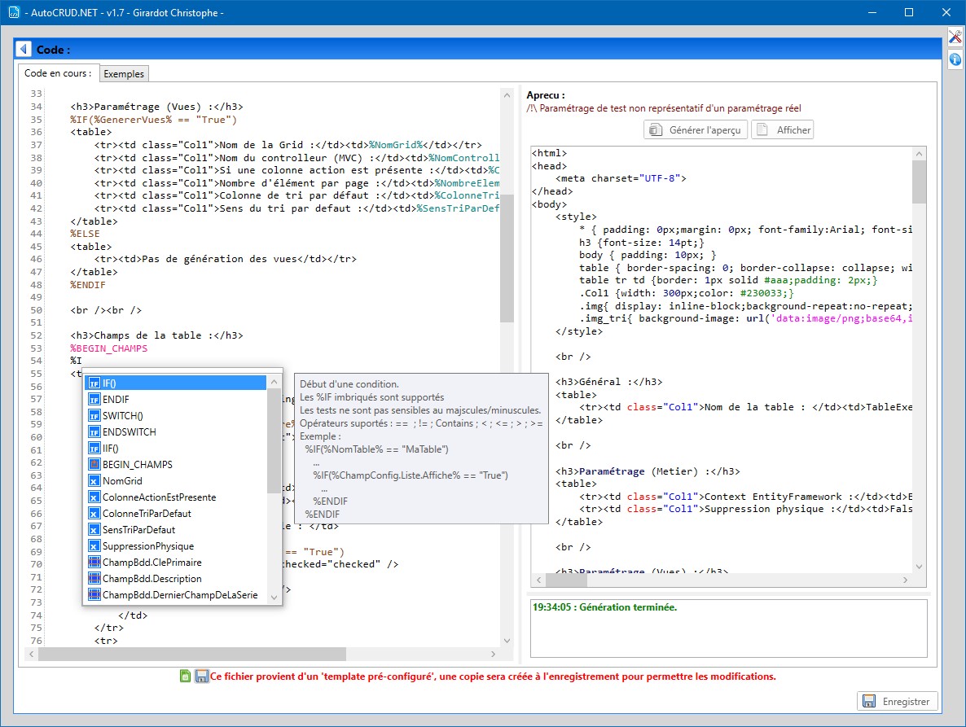Switch to the Code en cours tab

tap(58, 73)
